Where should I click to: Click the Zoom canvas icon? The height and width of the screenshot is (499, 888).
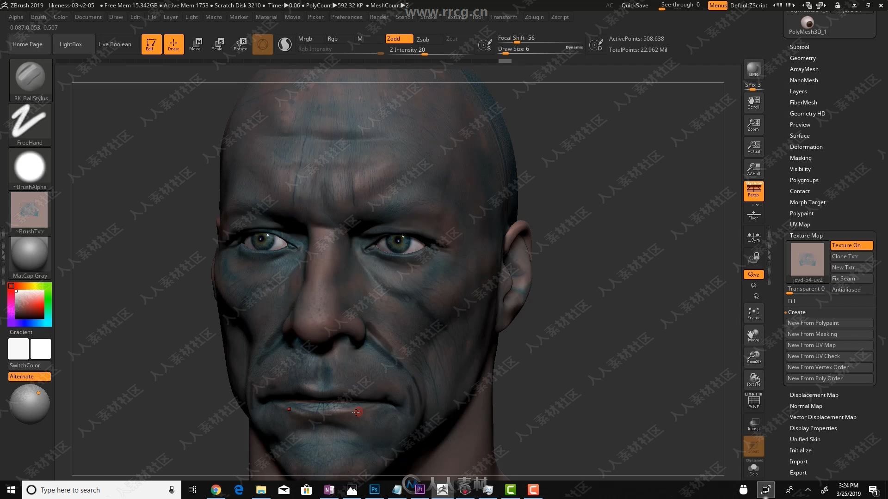[x=753, y=125]
